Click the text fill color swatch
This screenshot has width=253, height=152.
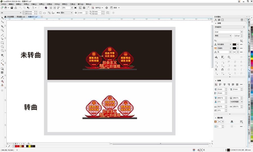(234, 44)
